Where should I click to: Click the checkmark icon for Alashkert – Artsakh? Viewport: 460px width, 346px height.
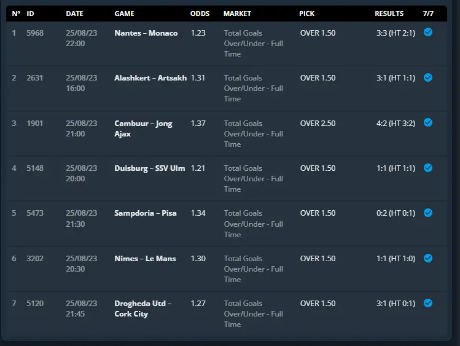click(x=427, y=77)
